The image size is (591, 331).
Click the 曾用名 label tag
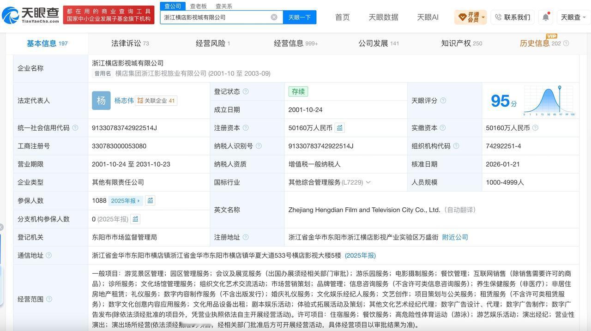[x=103, y=73]
